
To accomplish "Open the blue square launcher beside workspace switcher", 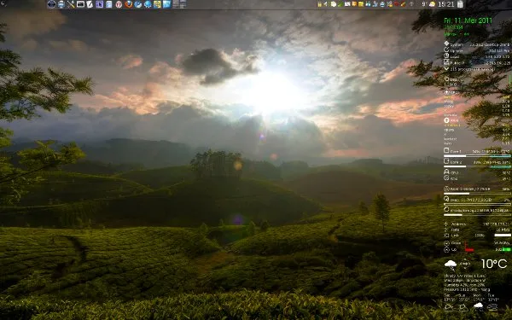I will [167, 4].
